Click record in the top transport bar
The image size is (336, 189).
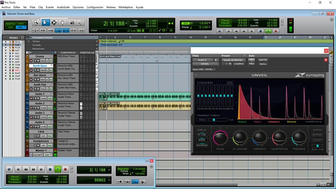pyautogui.click(x=276, y=31)
